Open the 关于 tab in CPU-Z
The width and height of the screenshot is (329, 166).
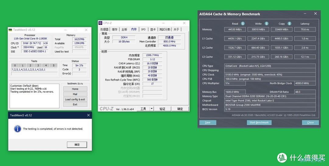click(176, 29)
